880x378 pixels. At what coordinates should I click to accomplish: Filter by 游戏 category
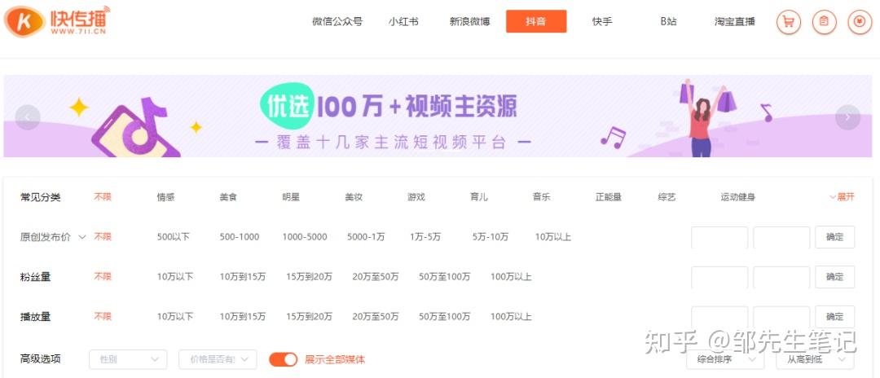coord(416,197)
